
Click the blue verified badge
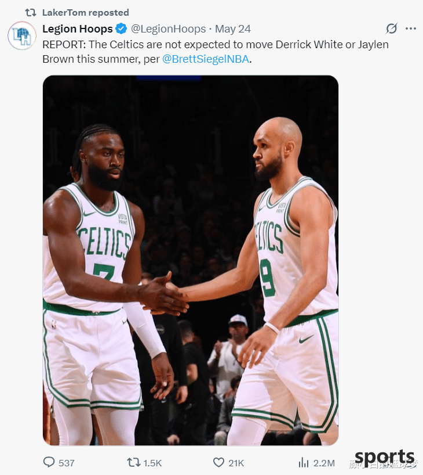tap(121, 29)
